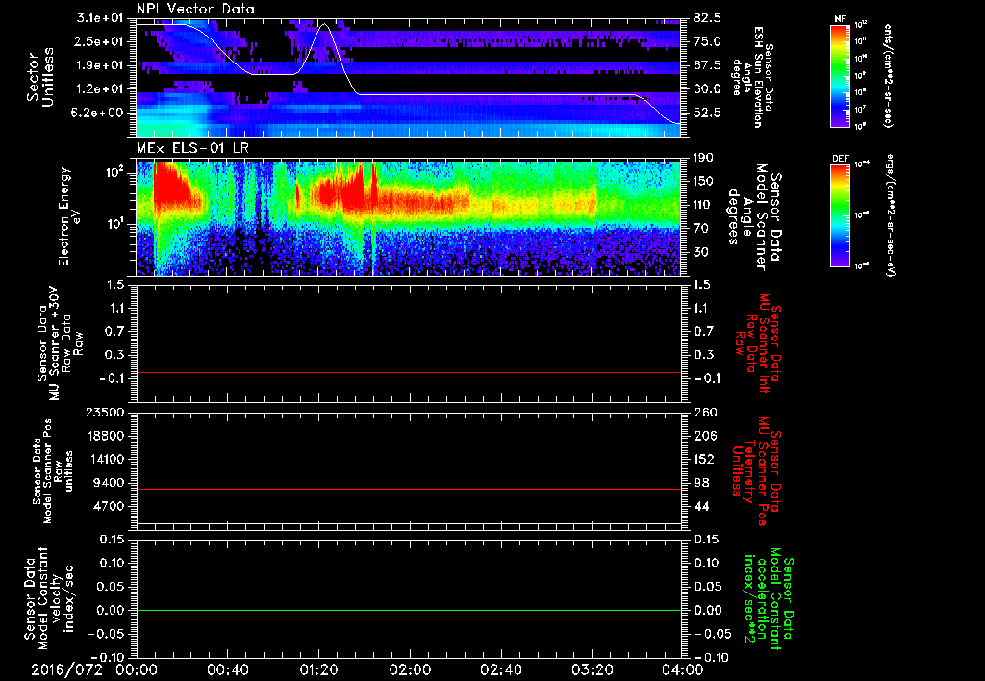985x681 pixels.
Task: Click the time axis label '02:40'
Action: (500, 669)
